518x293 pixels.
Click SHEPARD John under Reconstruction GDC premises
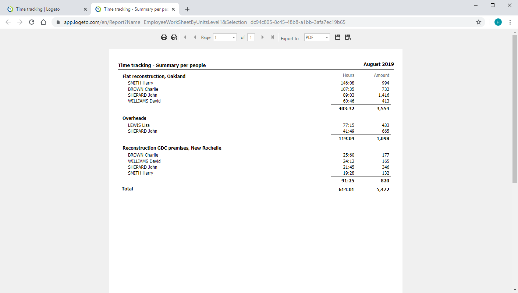(x=143, y=167)
